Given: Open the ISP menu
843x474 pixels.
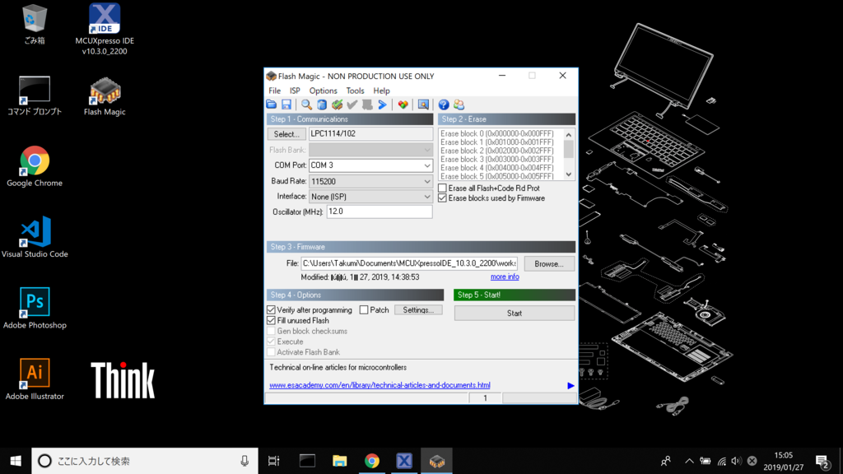Looking at the screenshot, I should (295, 91).
